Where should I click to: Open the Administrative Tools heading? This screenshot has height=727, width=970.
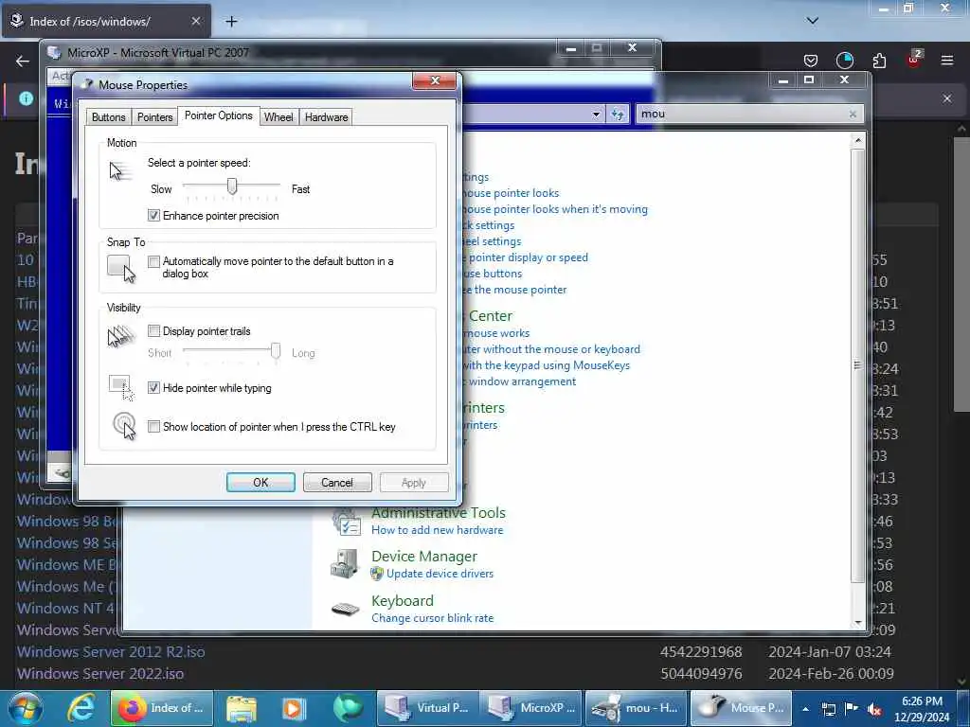click(438, 512)
